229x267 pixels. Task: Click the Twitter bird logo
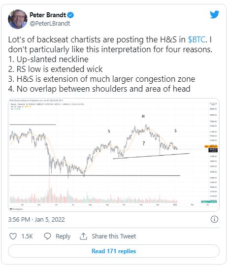214,14
